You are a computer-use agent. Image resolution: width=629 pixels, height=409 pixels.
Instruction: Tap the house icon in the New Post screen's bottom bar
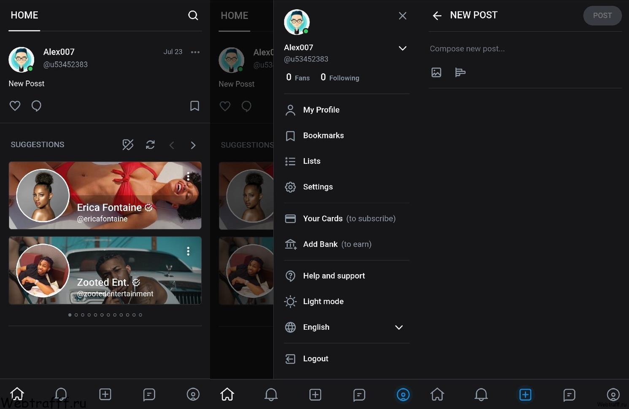point(437,395)
